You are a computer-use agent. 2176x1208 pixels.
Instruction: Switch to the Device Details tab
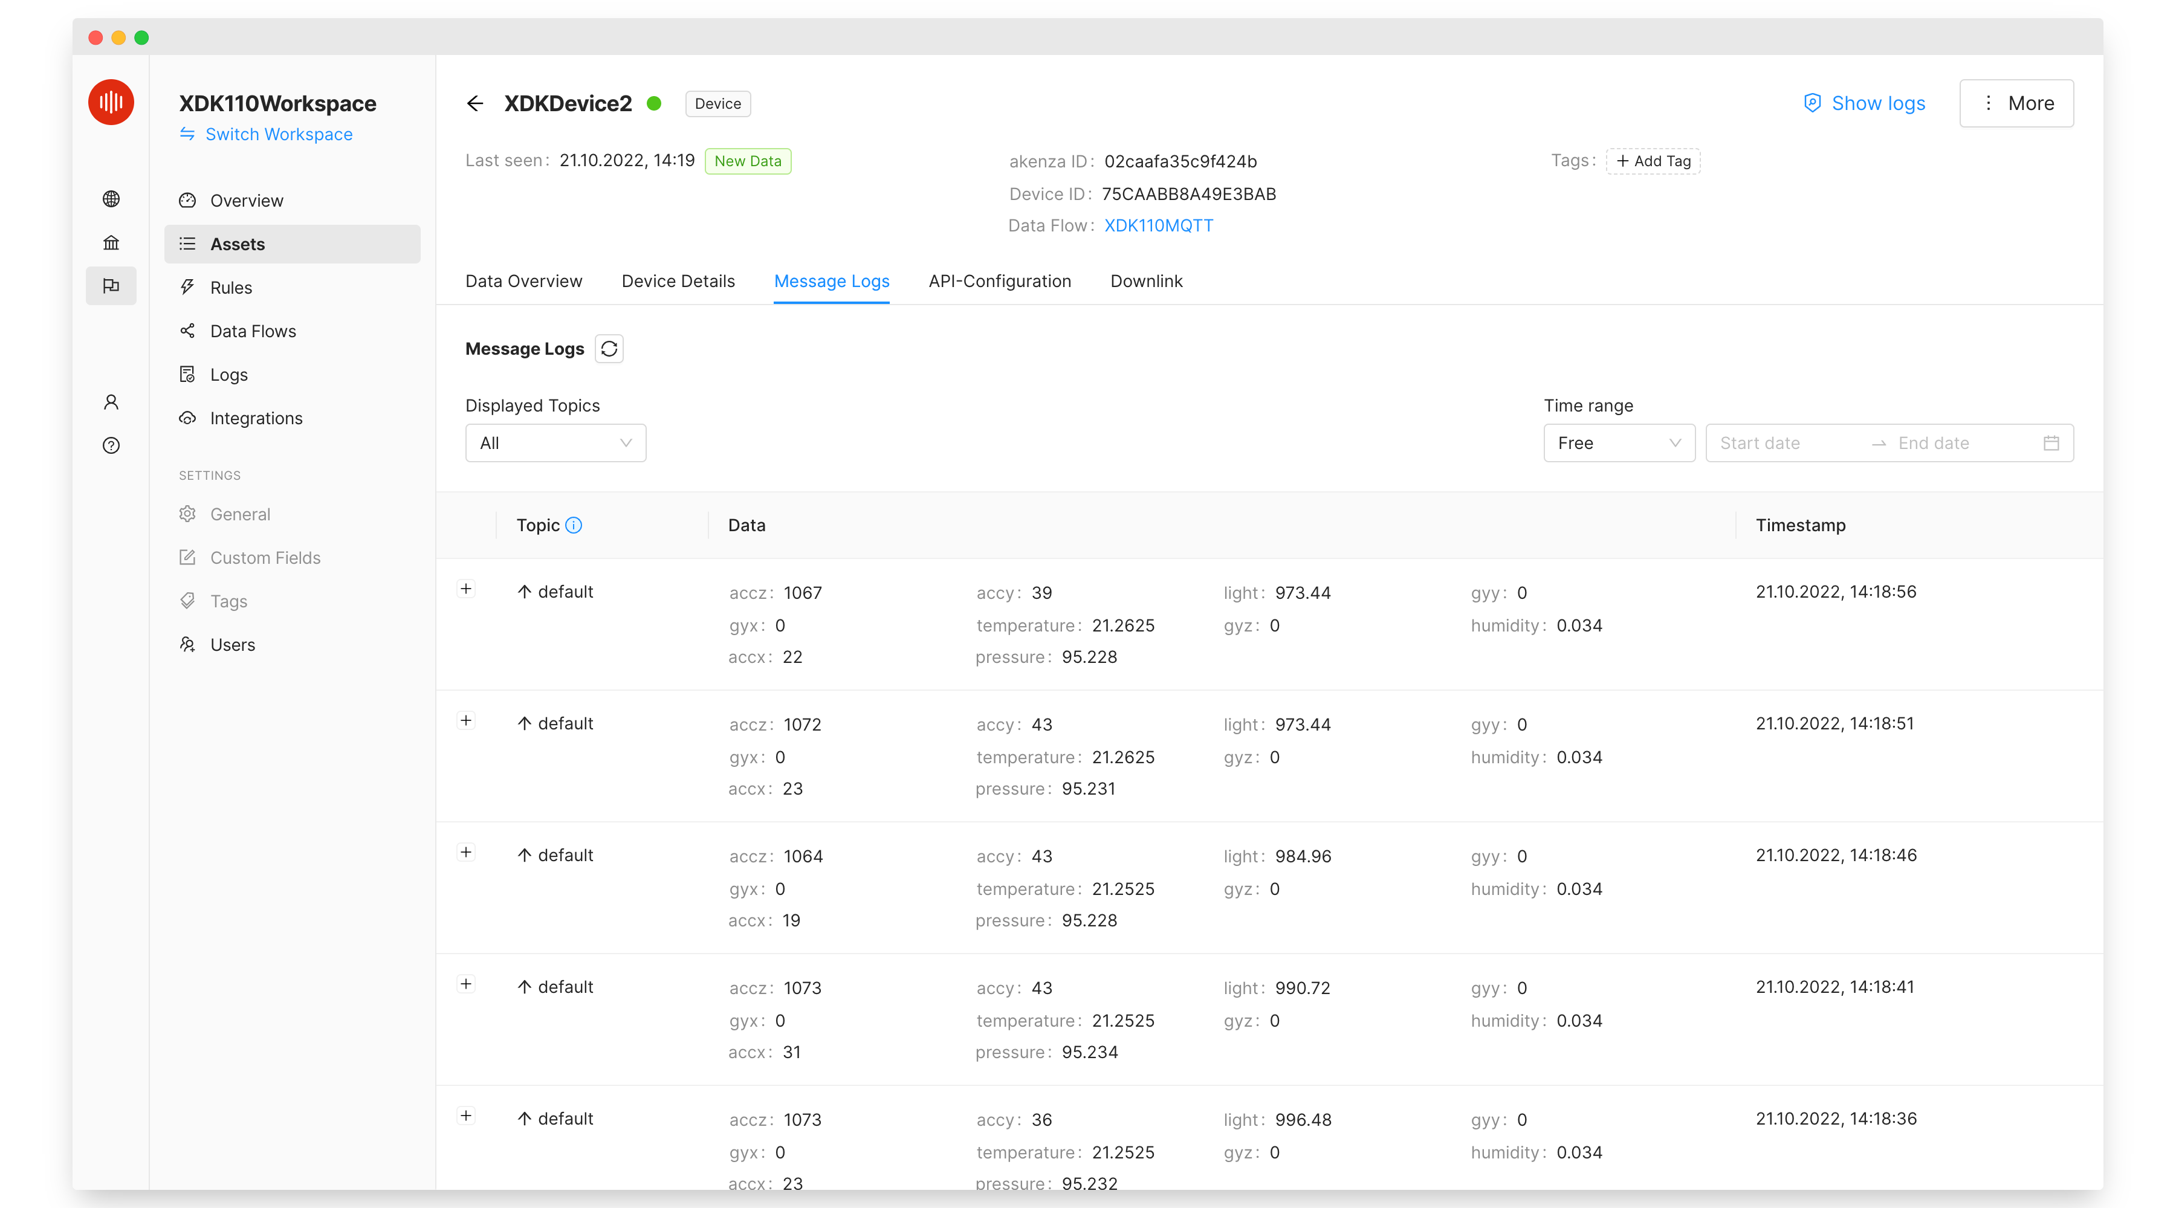point(678,282)
